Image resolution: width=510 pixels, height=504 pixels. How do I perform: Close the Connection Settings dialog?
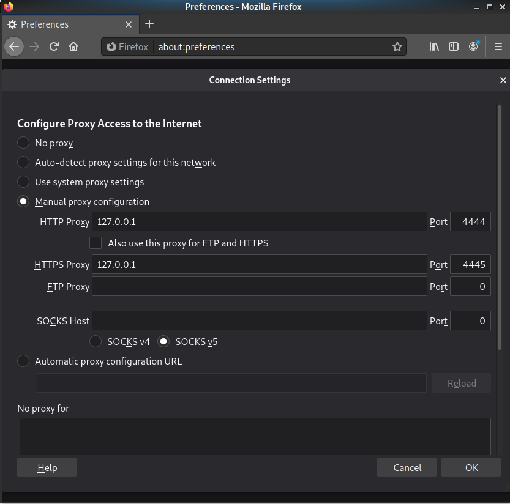tap(503, 80)
